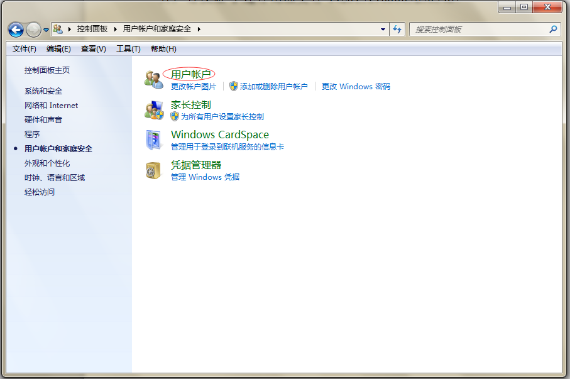This screenshot has height=379, width=570.
Task: Click 为所有用户设置家长控制 link
Action: pyautogui.click(x=222, y=117)
